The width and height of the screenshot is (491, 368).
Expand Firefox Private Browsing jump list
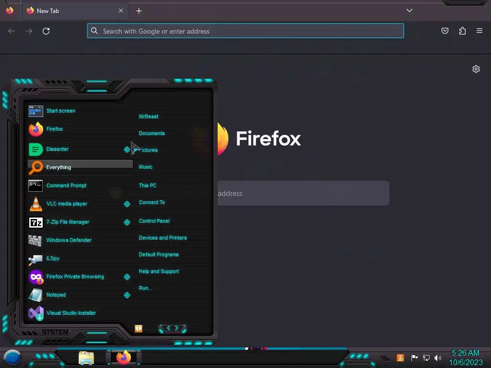(x=127, y=277)
